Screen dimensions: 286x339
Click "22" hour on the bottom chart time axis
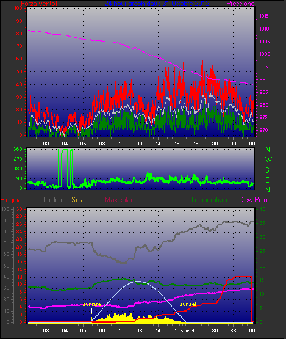click(234, 331)
